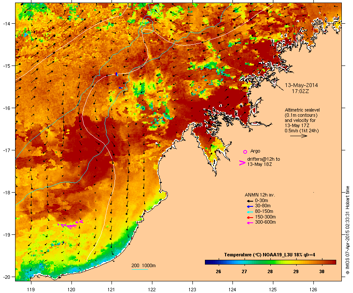Click longitude axis label 125
This screenshot has width=353, height=293.
coord(273,290)
